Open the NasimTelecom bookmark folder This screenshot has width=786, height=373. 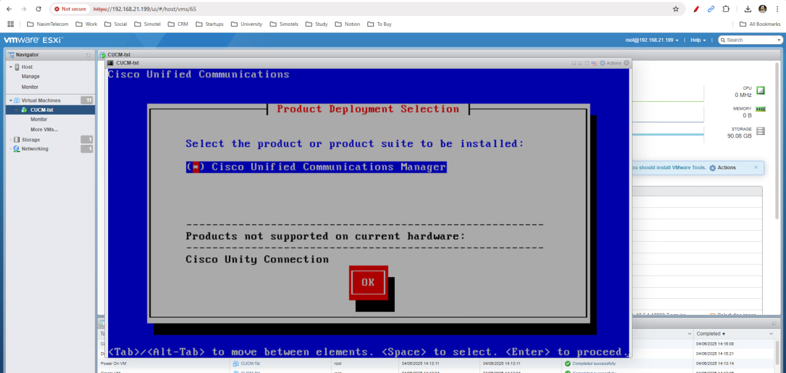48,24
